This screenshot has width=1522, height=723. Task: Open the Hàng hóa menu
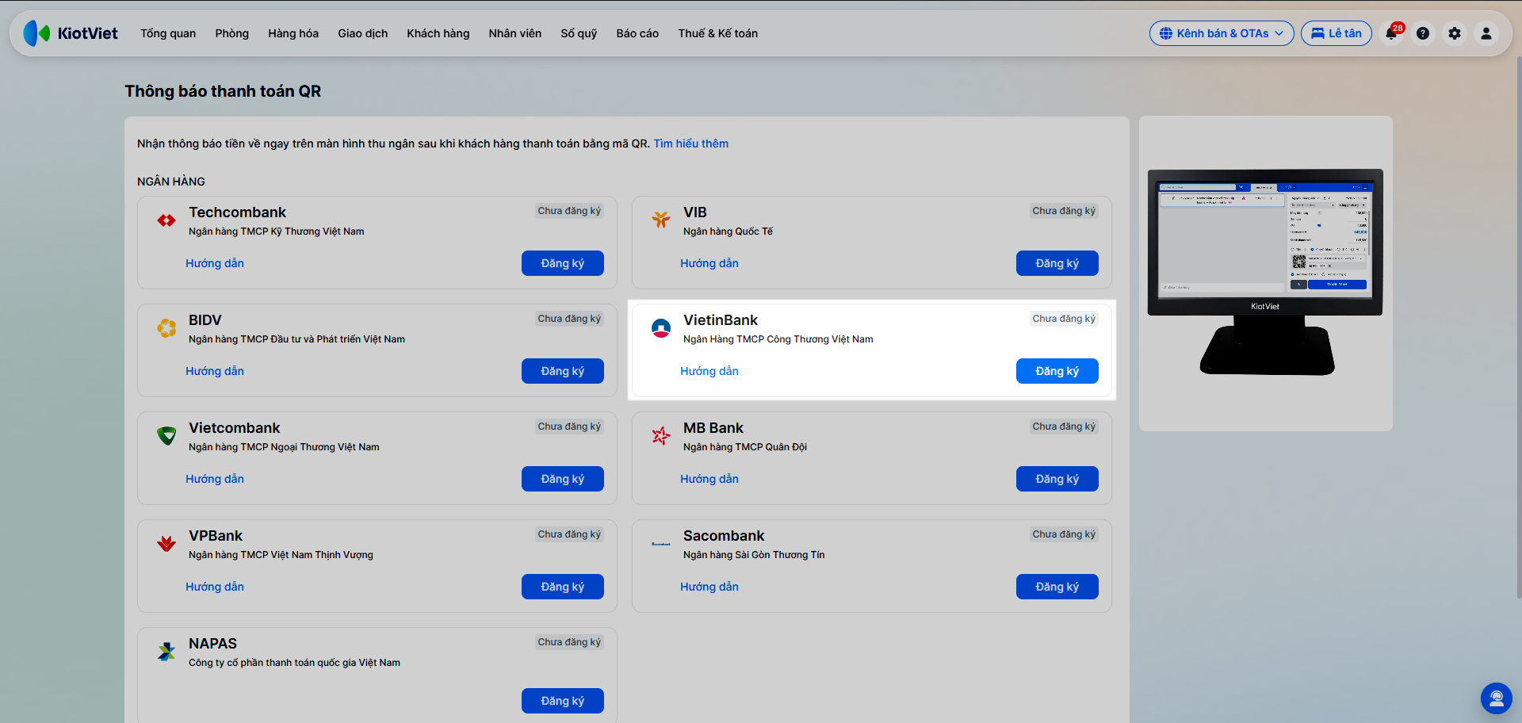[293, 33]
